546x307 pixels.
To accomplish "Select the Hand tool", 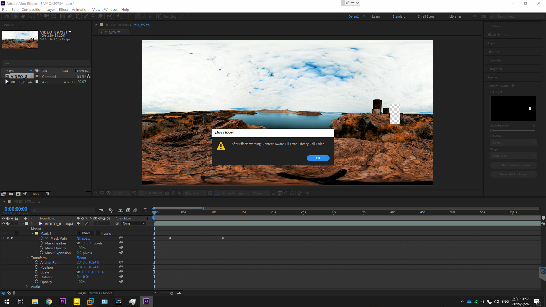I will coord(23,16).
